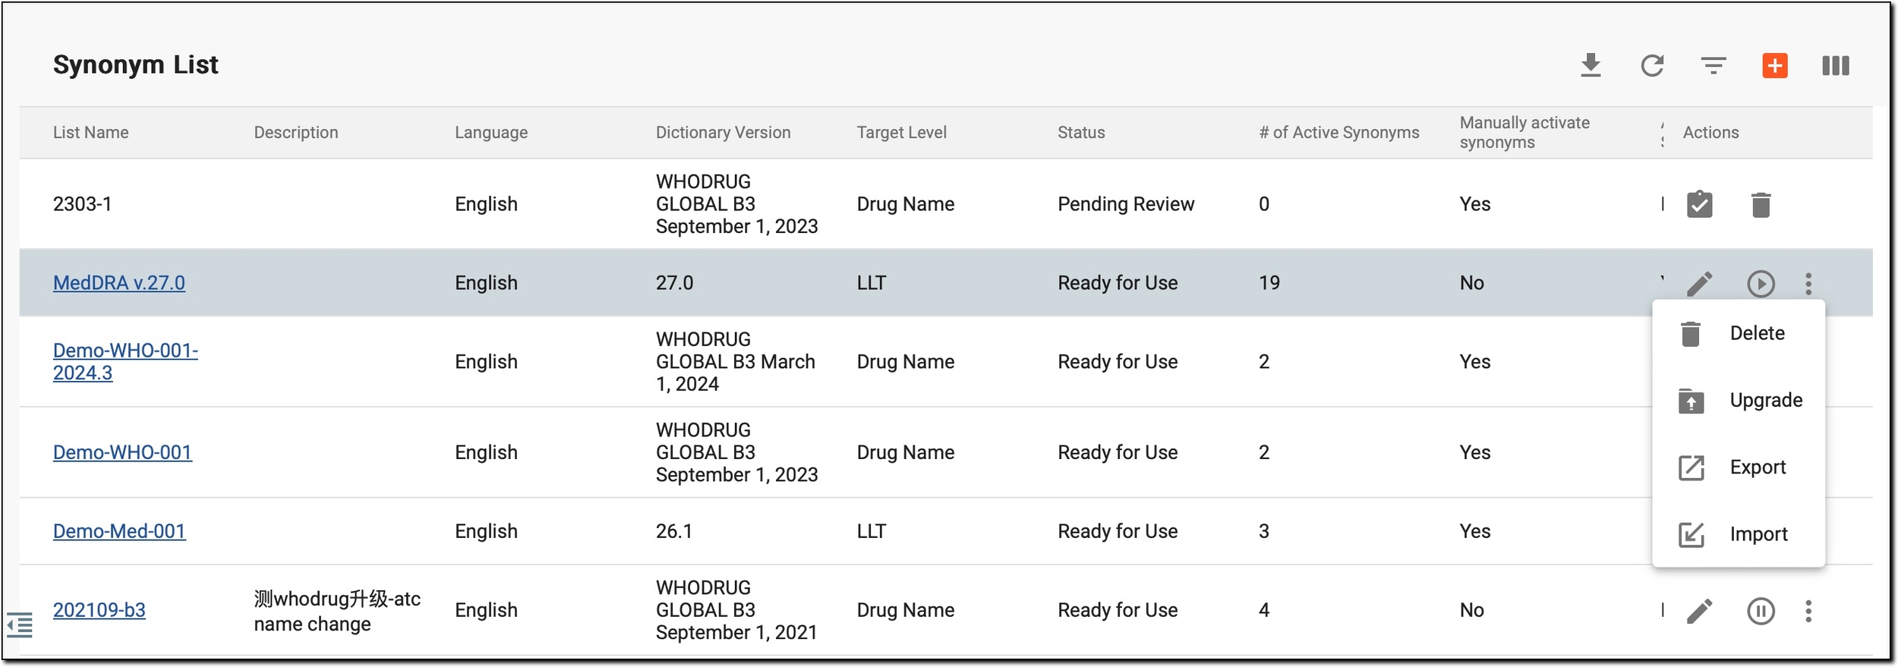Choose Import from the context menu
The height and width of the screenshot is (667, 1898).
1739,534
